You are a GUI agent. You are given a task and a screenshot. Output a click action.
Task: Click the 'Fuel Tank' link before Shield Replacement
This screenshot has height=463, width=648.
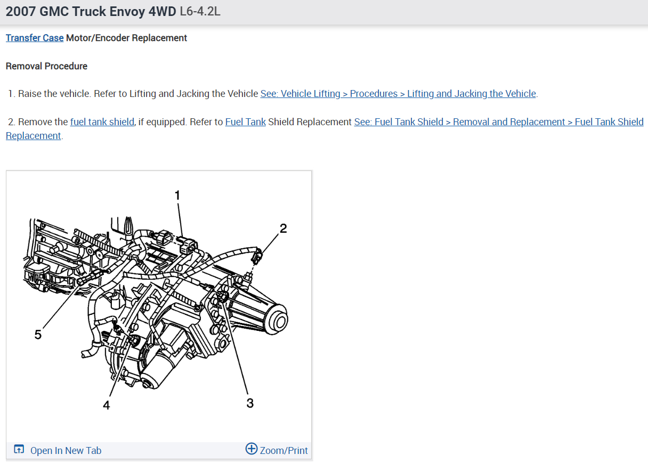(246, 122)
